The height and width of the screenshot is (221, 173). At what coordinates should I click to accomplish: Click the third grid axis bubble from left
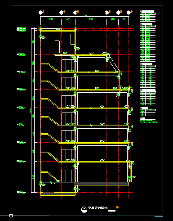tap(75, 13)
